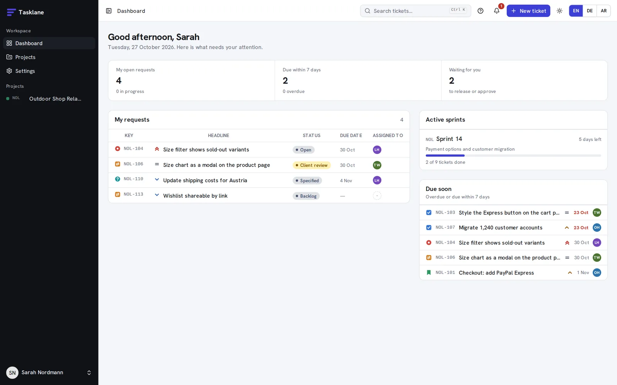The width and height of the screenshot is (617, 385).
Task: Toggle the NOL-103 task checkbox icon
Action: pos(429,213)
